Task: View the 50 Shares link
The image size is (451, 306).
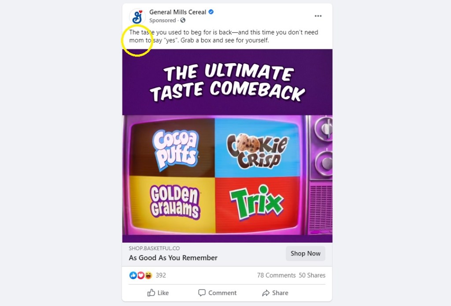Action: [x=312, y=275]
